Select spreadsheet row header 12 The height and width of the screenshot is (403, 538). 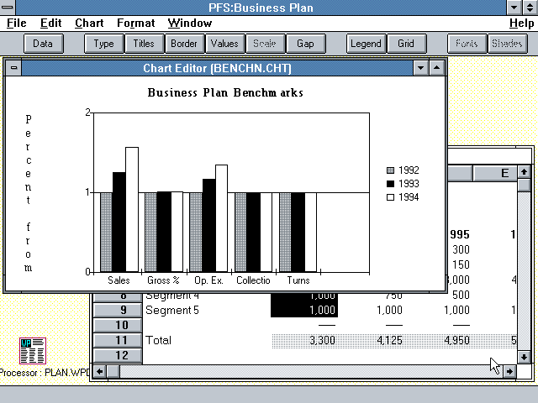[118, 355]
